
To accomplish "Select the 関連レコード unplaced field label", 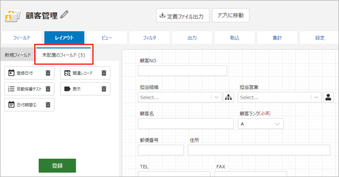I will pos(83,73).
